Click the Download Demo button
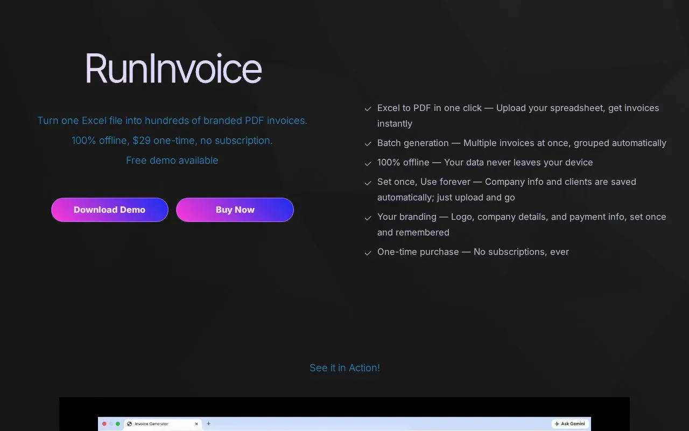Viewport: 689px width, 431px height. (110, 210)
